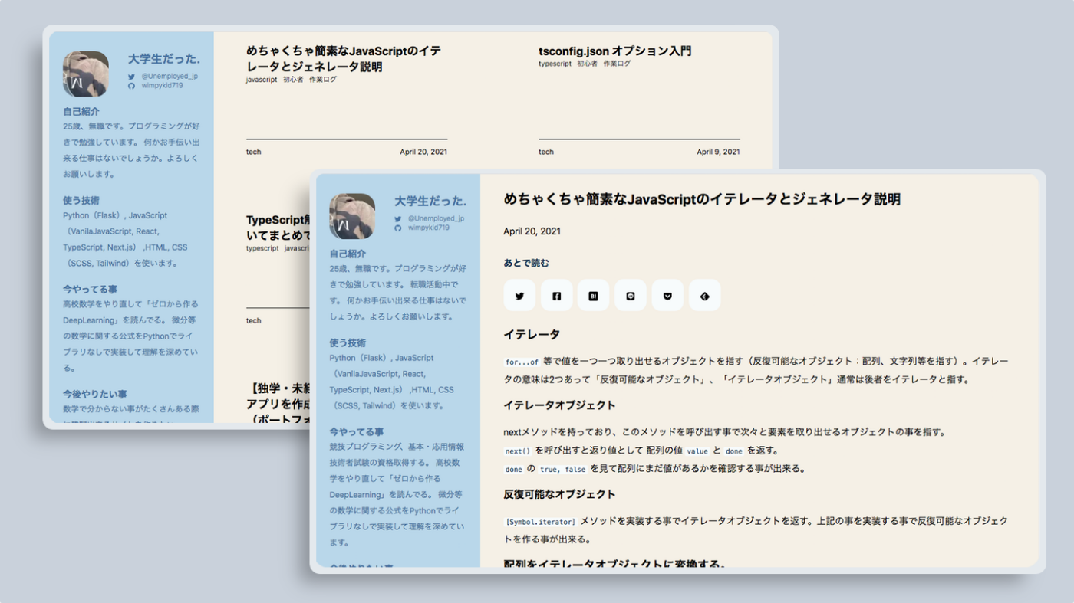Open the tsconfig.json オプション入門 article
The image size is (1074, 603).
[614, 51]
